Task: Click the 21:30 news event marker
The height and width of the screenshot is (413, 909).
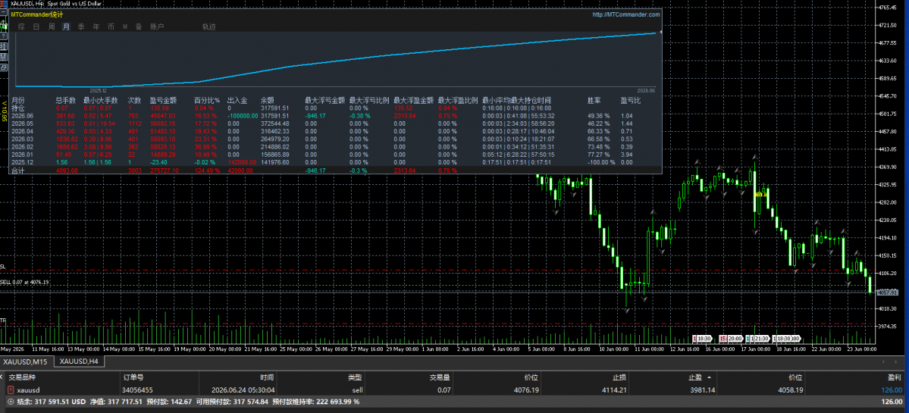Action: coord(757,338)
